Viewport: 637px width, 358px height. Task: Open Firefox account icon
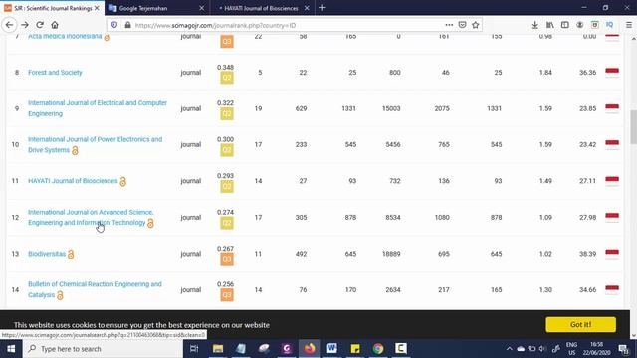tap(580, 25)
